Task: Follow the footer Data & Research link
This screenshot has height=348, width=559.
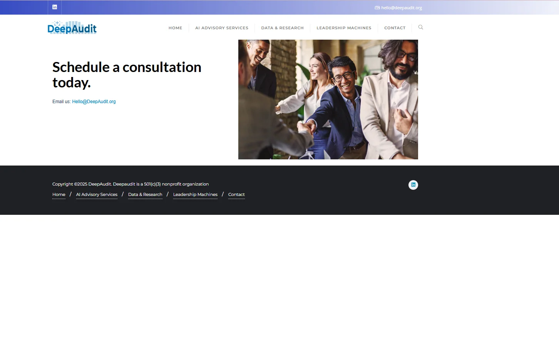Action: pos(145,194)
